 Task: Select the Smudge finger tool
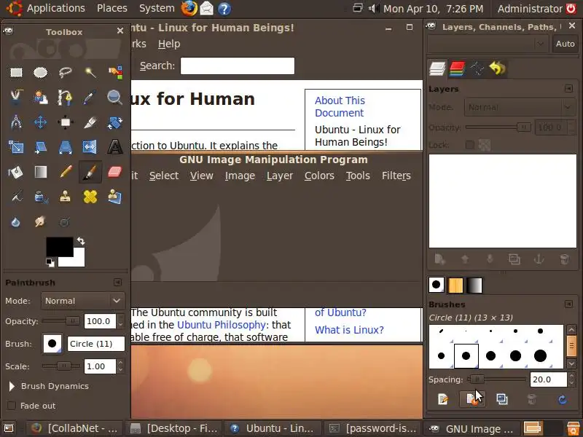pyautogui.click(x=41, y=222)
